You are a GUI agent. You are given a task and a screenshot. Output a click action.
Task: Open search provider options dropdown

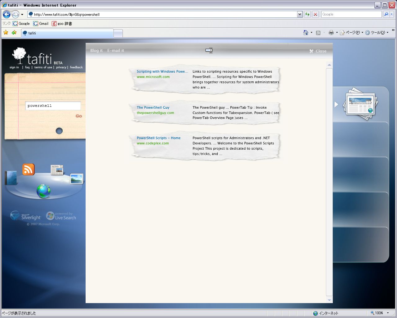pos(392,14)
